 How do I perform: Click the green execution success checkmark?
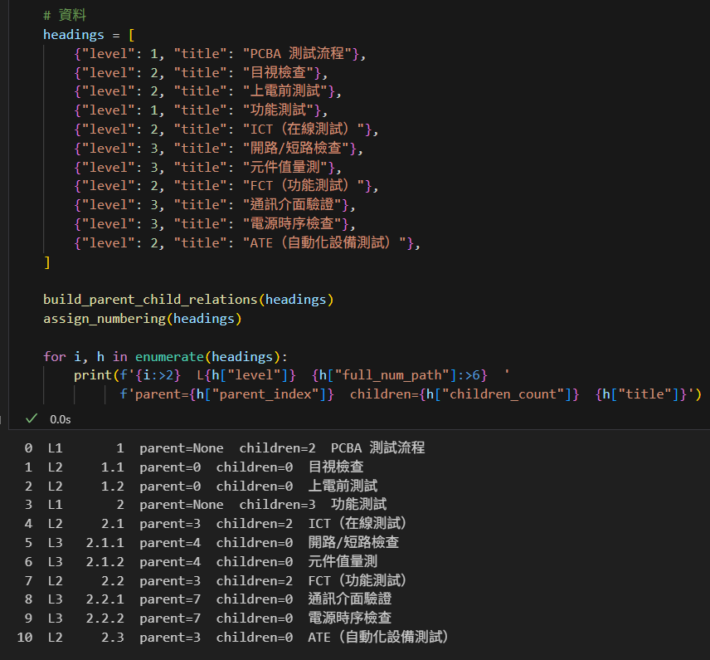coord(32,419)
